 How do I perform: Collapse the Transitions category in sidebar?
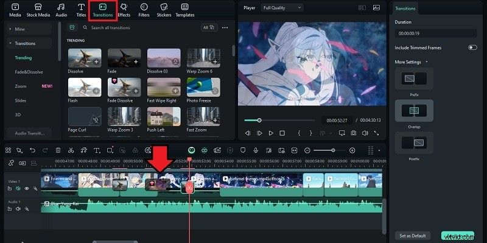click(x=29, y=43)
